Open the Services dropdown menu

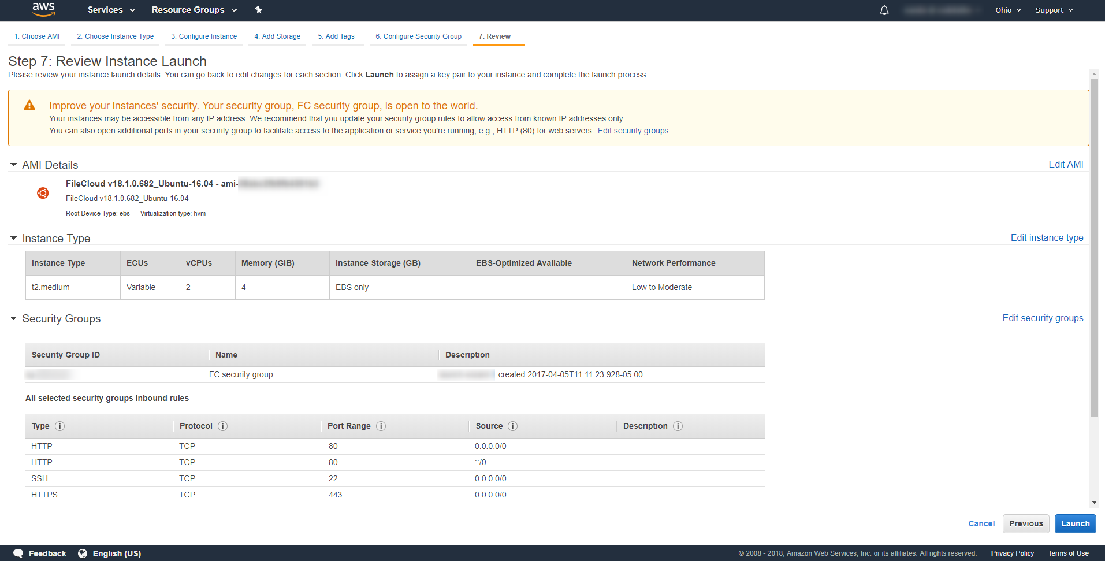point(111,10)
